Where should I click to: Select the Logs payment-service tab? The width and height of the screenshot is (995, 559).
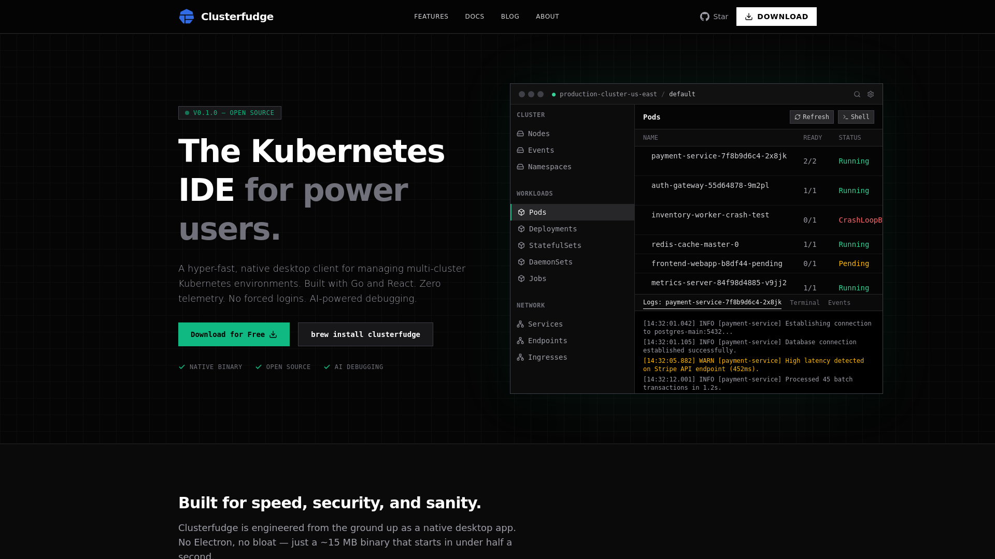(x=712, y=303)
